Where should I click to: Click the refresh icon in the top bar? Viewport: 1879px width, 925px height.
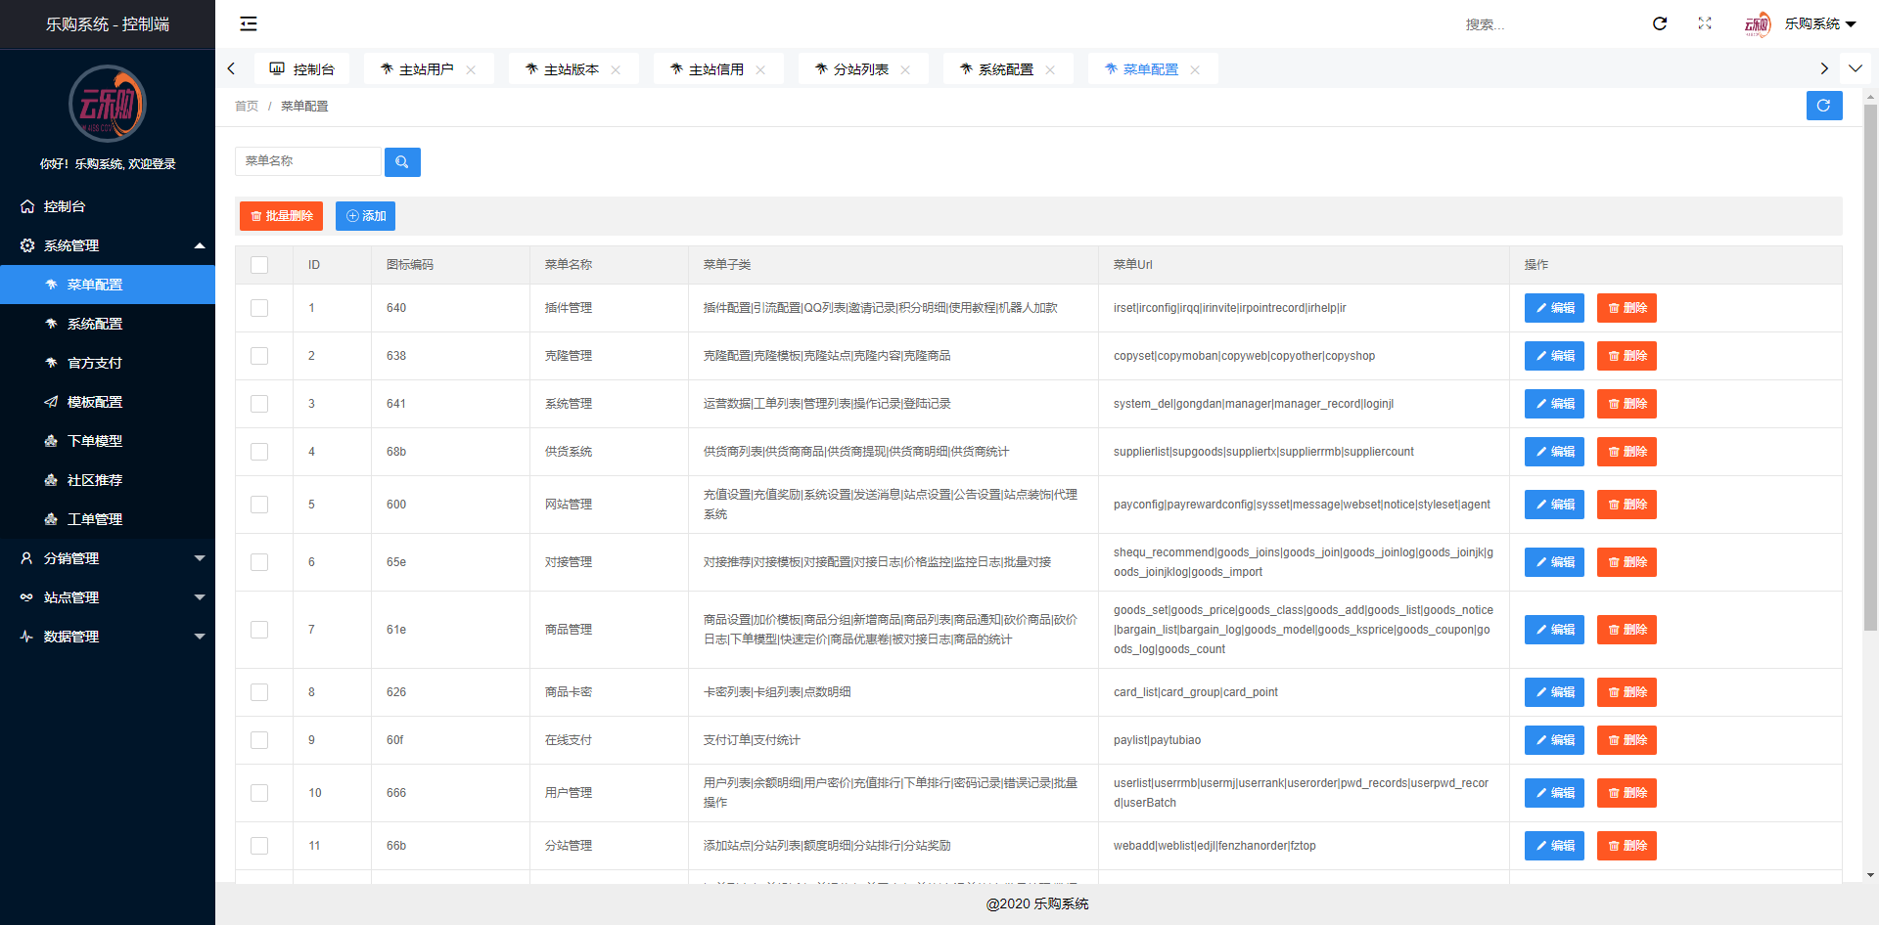tap(1660, 23)
